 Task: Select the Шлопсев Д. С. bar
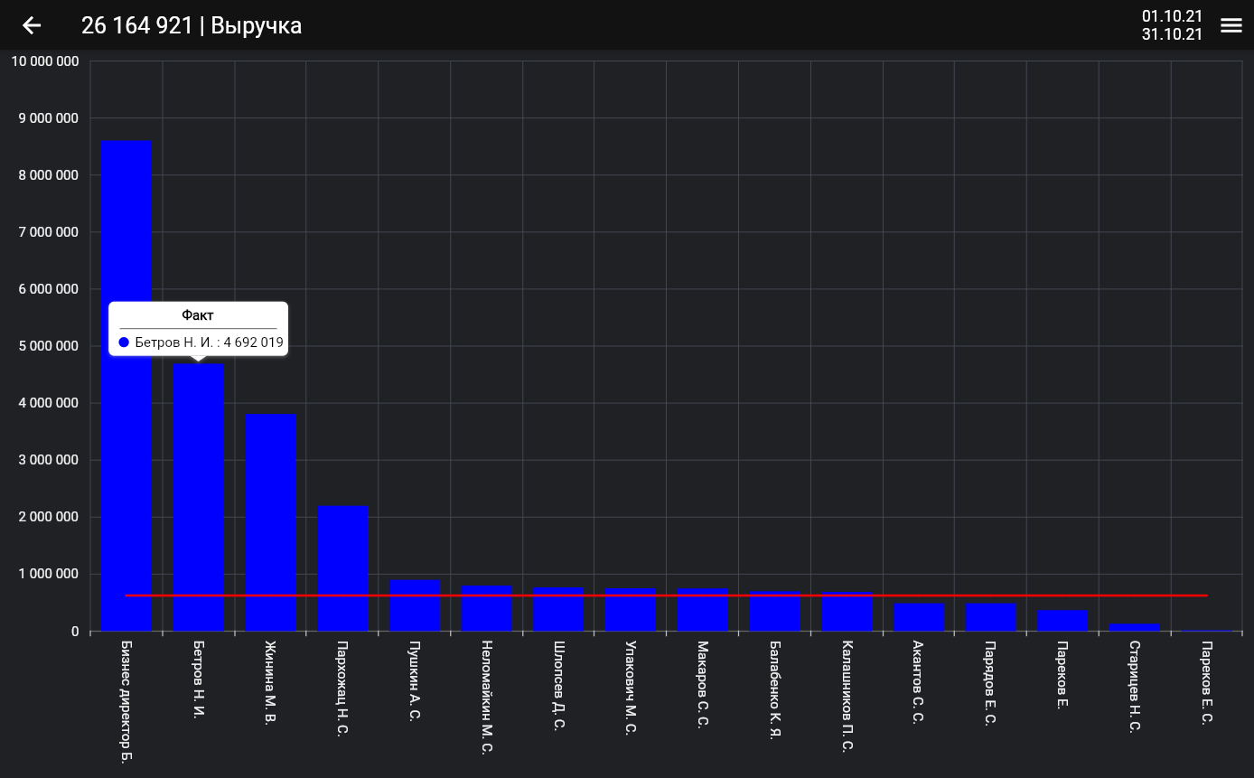pos(558,609)
